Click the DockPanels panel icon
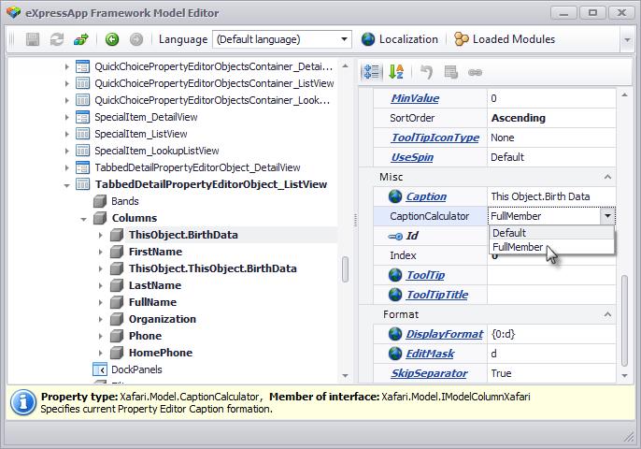The image size is (641, 449). [x=99, y=369]
